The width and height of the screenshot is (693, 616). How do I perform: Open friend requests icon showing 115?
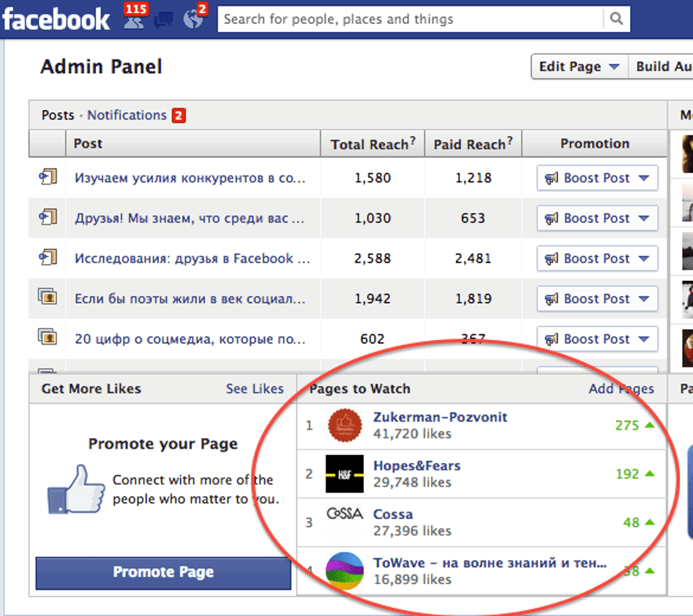pyautogui.click(x=135, y=17)
